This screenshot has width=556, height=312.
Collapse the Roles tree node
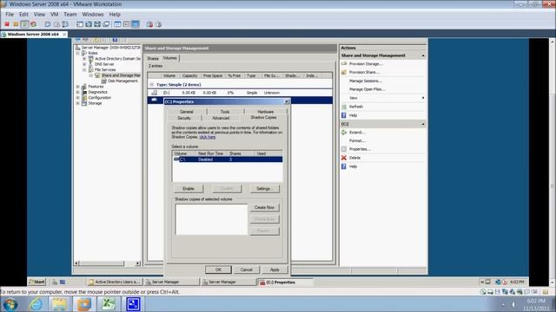77,53
